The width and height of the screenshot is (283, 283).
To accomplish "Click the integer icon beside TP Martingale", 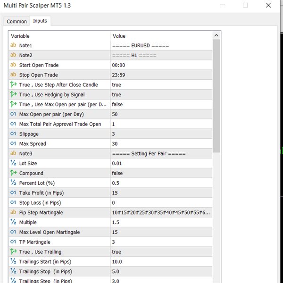I will pyautogui.click(x=13, y=241).
